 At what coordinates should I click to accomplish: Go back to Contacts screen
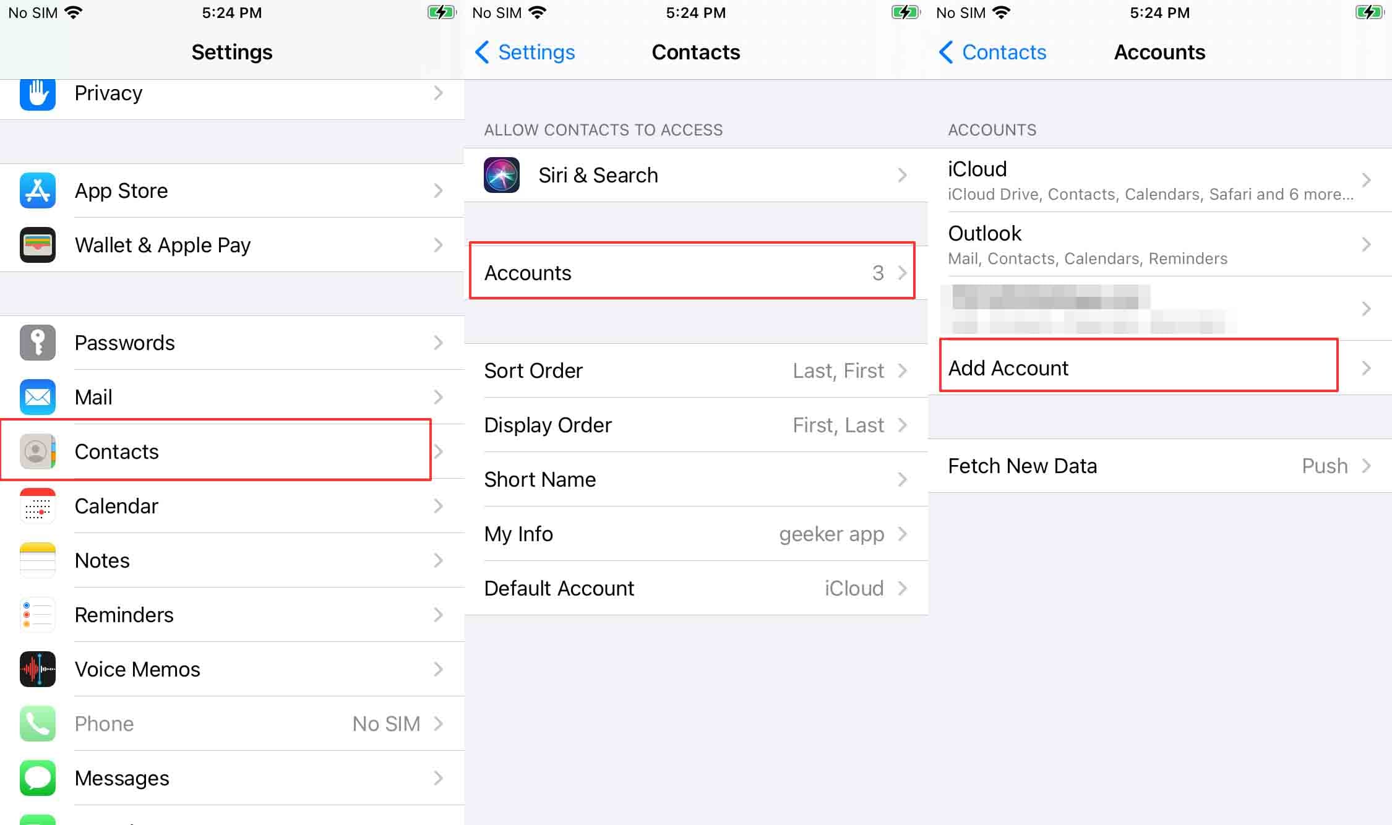[x=992, y=52]
